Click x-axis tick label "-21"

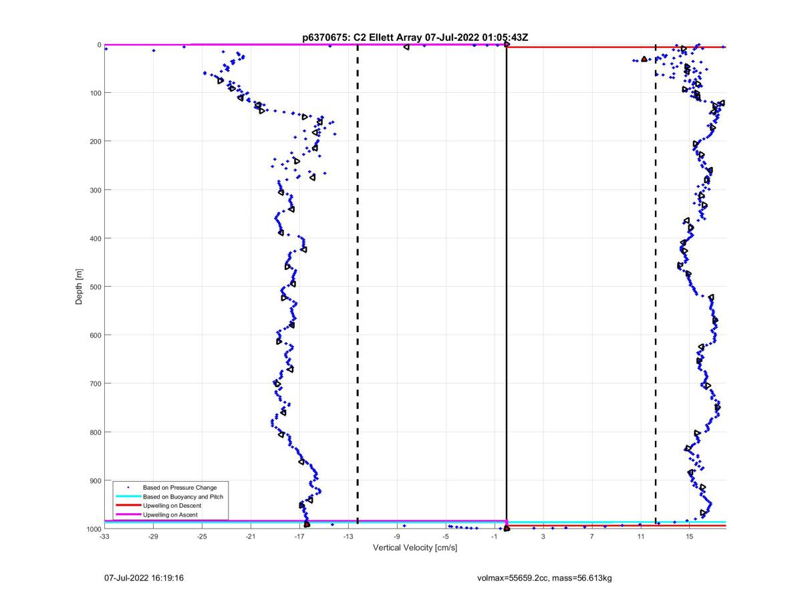coord(251,536)
